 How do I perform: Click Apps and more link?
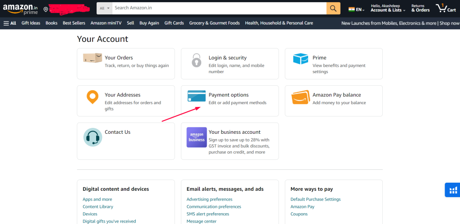coord(97,199)
